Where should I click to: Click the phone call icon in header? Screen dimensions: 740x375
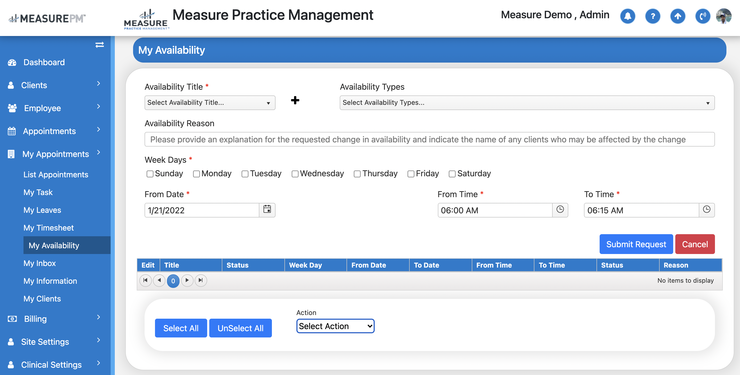(x=702, y=16)
